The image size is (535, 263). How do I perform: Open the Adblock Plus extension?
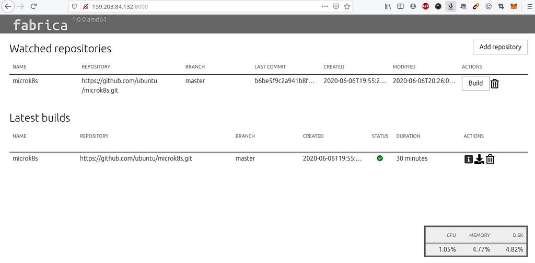tap(425, 6)
